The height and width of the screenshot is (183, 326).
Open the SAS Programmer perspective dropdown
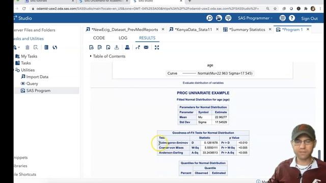[x=255, y=18]
